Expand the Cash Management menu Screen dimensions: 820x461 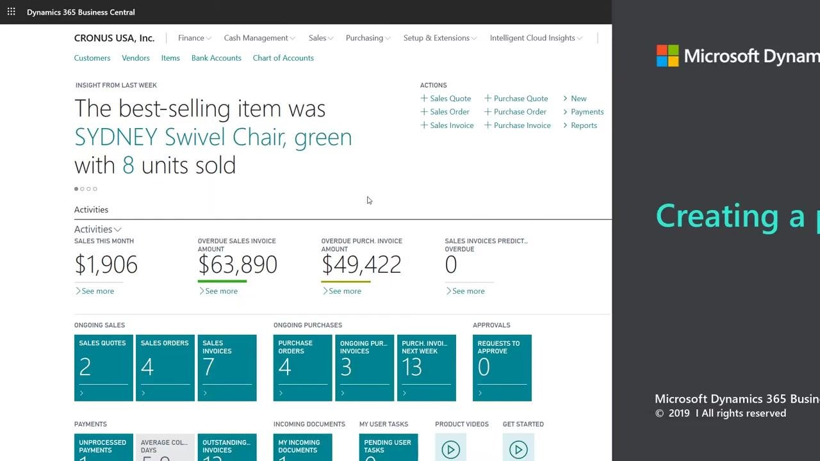tap(259, 38)
